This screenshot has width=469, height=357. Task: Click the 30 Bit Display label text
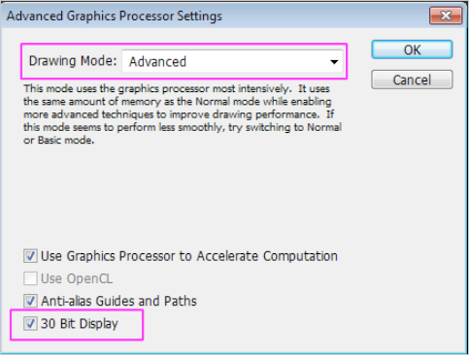(80, 324)
